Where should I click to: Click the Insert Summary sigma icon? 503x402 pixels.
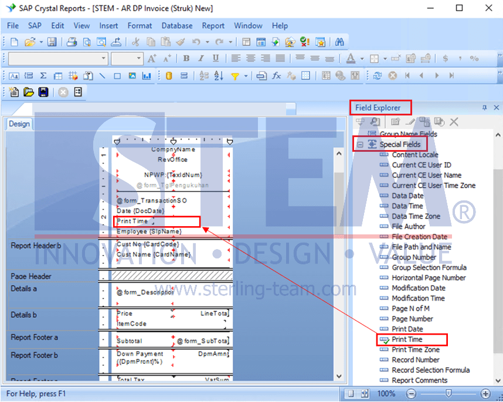click(x=43, y=76)
